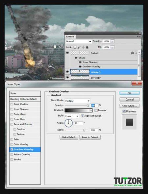This screenshot has width=148, height=194.
Task: Click the lock all padlock icon
Action: coord(87,47)
